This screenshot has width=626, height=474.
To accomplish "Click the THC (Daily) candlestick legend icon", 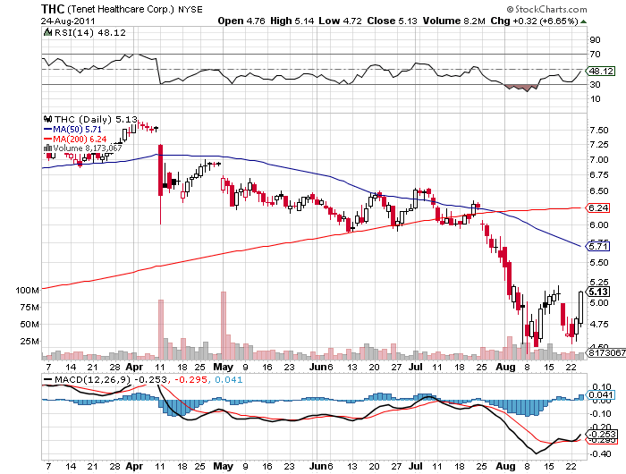I will coord(48,119).
